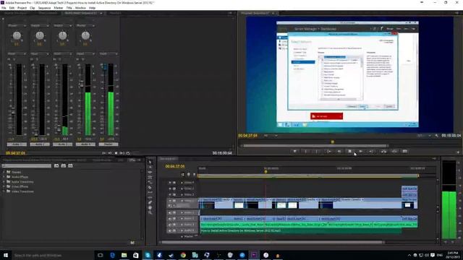Click Mark Out in Program monitor
463x260 pixels.
(x=317, y=151)
